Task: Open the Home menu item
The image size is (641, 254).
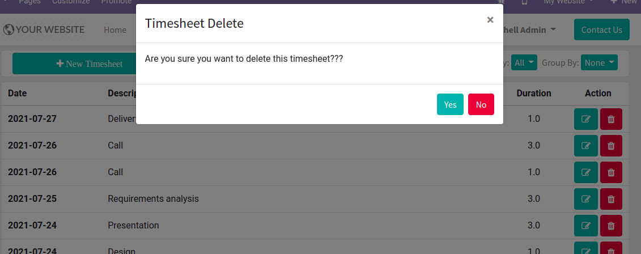Action: [x=115, y=30]
